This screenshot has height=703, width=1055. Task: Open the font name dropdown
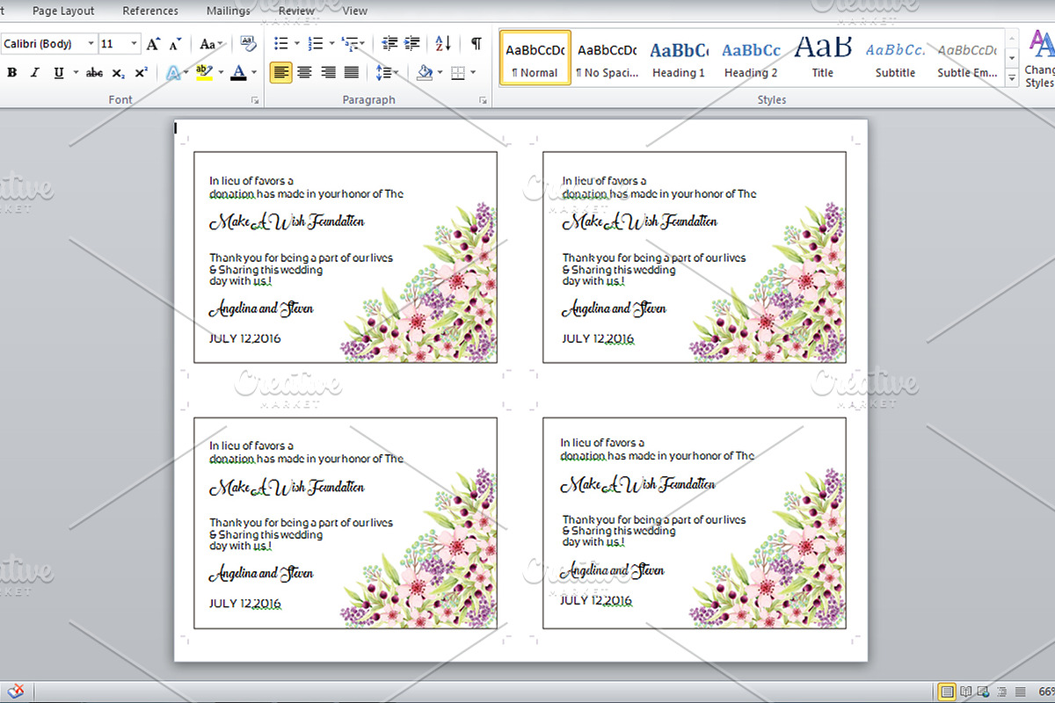click(91, 44)
